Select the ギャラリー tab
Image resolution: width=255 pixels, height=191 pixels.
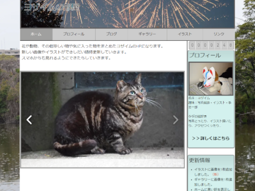click(147, 34)
